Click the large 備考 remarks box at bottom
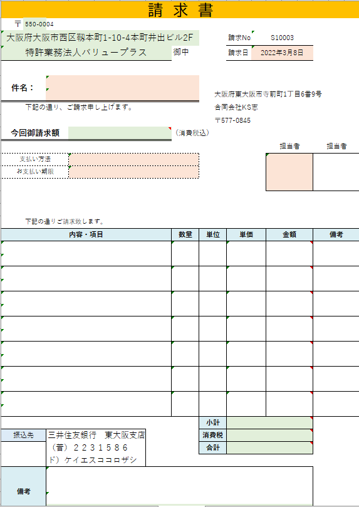 pos(179,486)
